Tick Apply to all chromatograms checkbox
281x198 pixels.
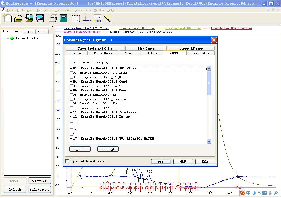coord(67,161)
